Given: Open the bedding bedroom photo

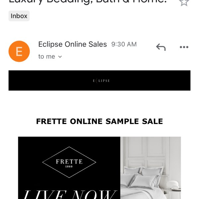Looking at the screenshot, I should coord(151,168).
